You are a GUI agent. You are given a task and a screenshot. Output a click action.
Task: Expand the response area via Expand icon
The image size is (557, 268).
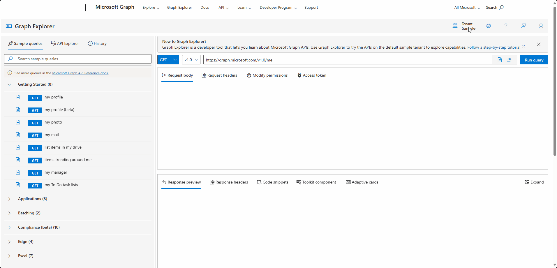coord(535,182)
